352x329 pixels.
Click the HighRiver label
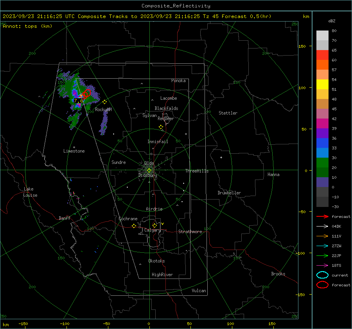click(162, 275)
